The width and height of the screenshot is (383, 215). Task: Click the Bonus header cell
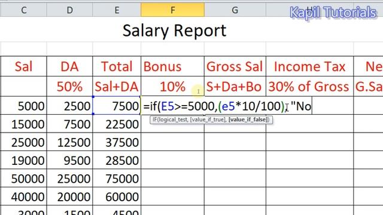pyautogui.click(x=173, y=66)
